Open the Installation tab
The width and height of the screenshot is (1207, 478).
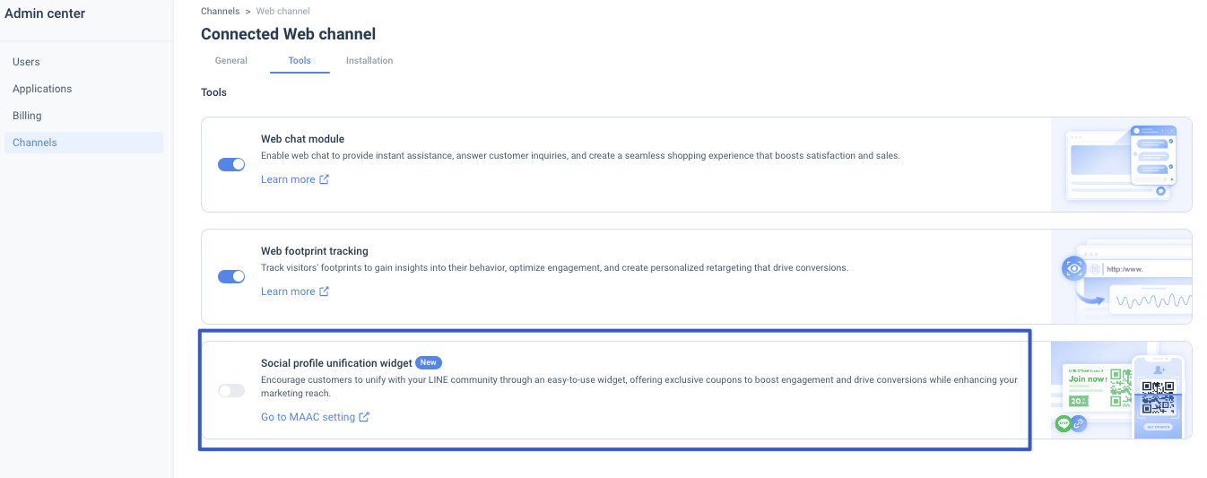coord(369,61)
